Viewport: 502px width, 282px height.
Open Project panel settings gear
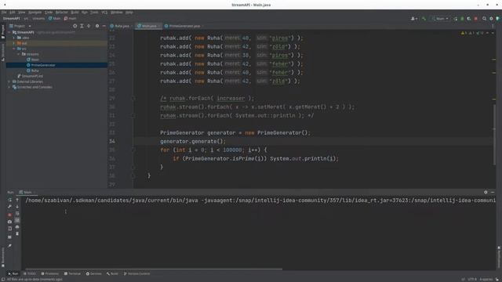click(x=97, y=26)
